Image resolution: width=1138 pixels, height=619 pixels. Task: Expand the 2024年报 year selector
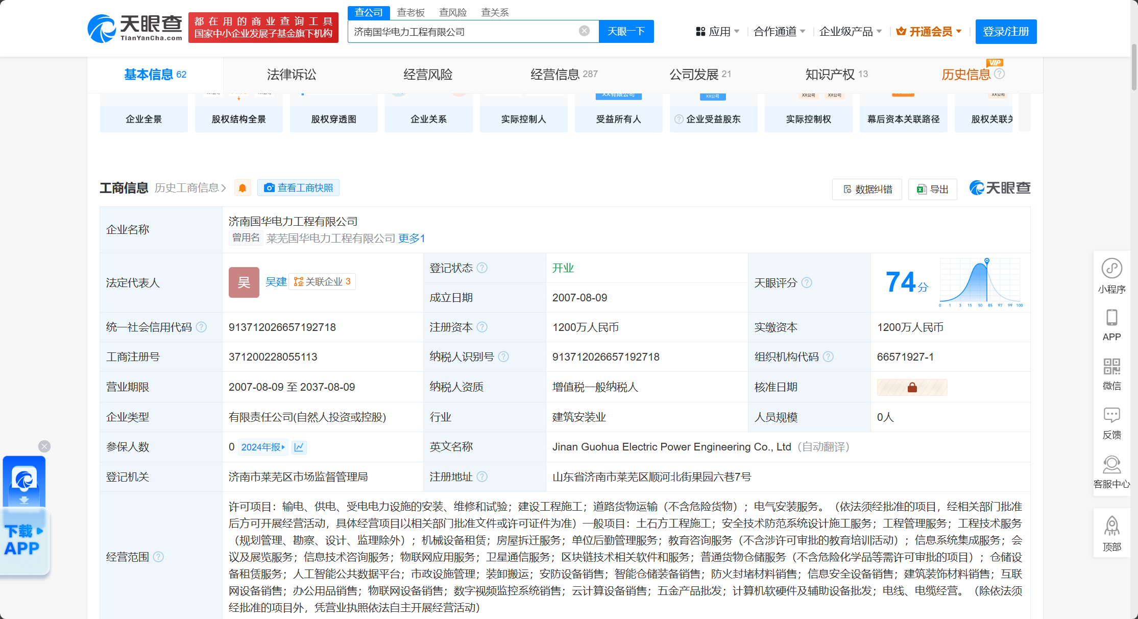tap(263, 447)
